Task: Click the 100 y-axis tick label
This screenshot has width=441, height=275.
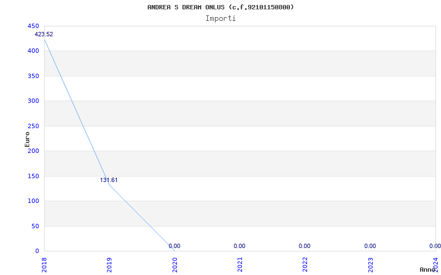Action: pyautogui.click(x=33, y=201)
